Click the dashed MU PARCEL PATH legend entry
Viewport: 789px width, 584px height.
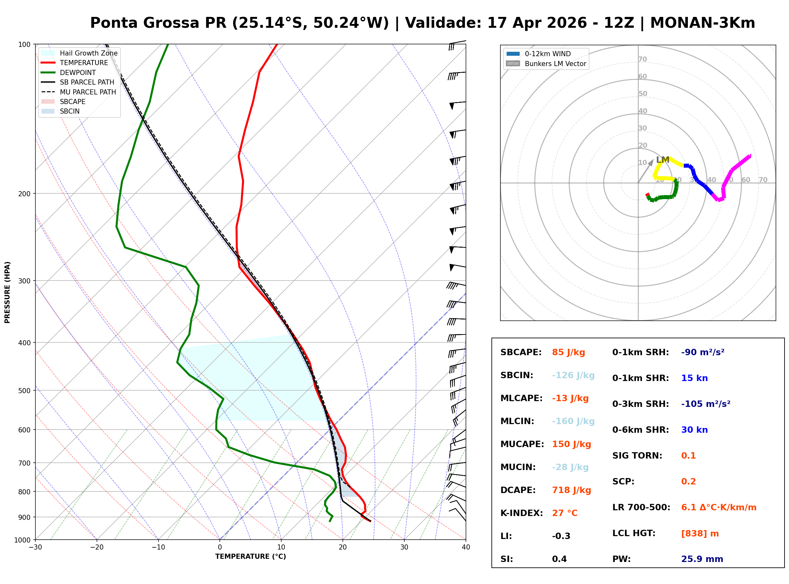48,92
